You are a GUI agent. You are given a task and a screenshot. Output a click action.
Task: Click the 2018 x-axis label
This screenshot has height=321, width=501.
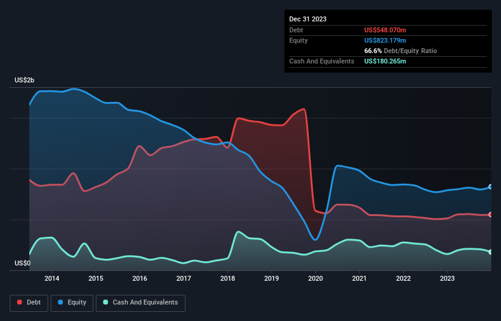[x=228, y=278]
